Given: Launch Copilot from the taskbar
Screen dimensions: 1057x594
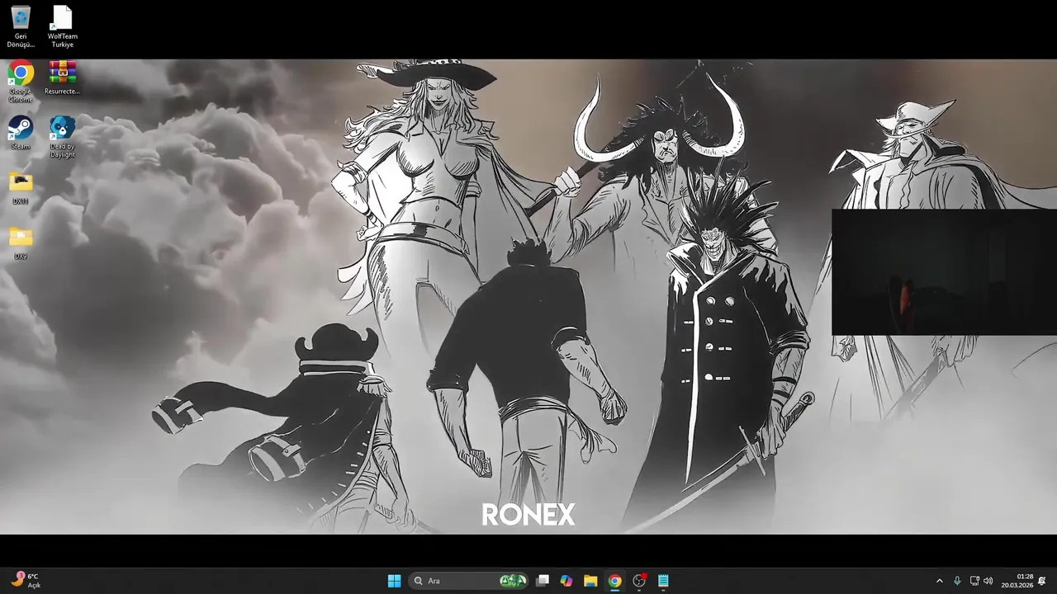Looking at the screenshot, I should click(566, 581).
